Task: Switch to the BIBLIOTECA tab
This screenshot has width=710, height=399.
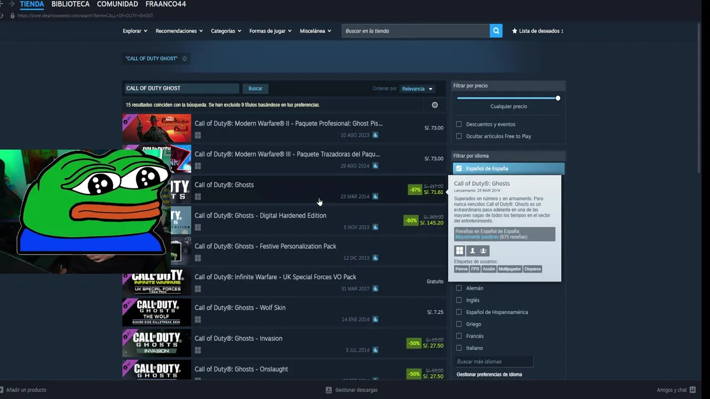Action: coord(70,4)
